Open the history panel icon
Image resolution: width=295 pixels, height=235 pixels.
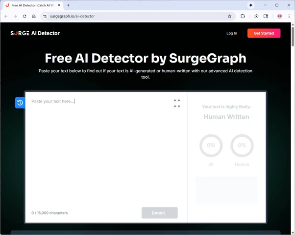click(x=20, y=103)
